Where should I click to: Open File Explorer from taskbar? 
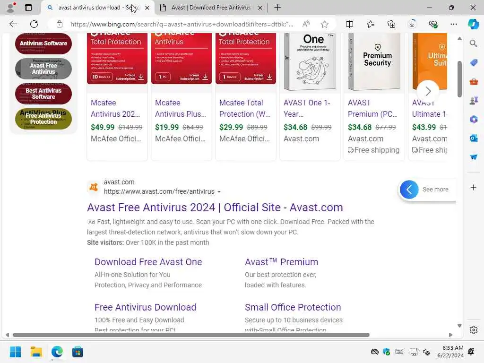click(36, 352)
